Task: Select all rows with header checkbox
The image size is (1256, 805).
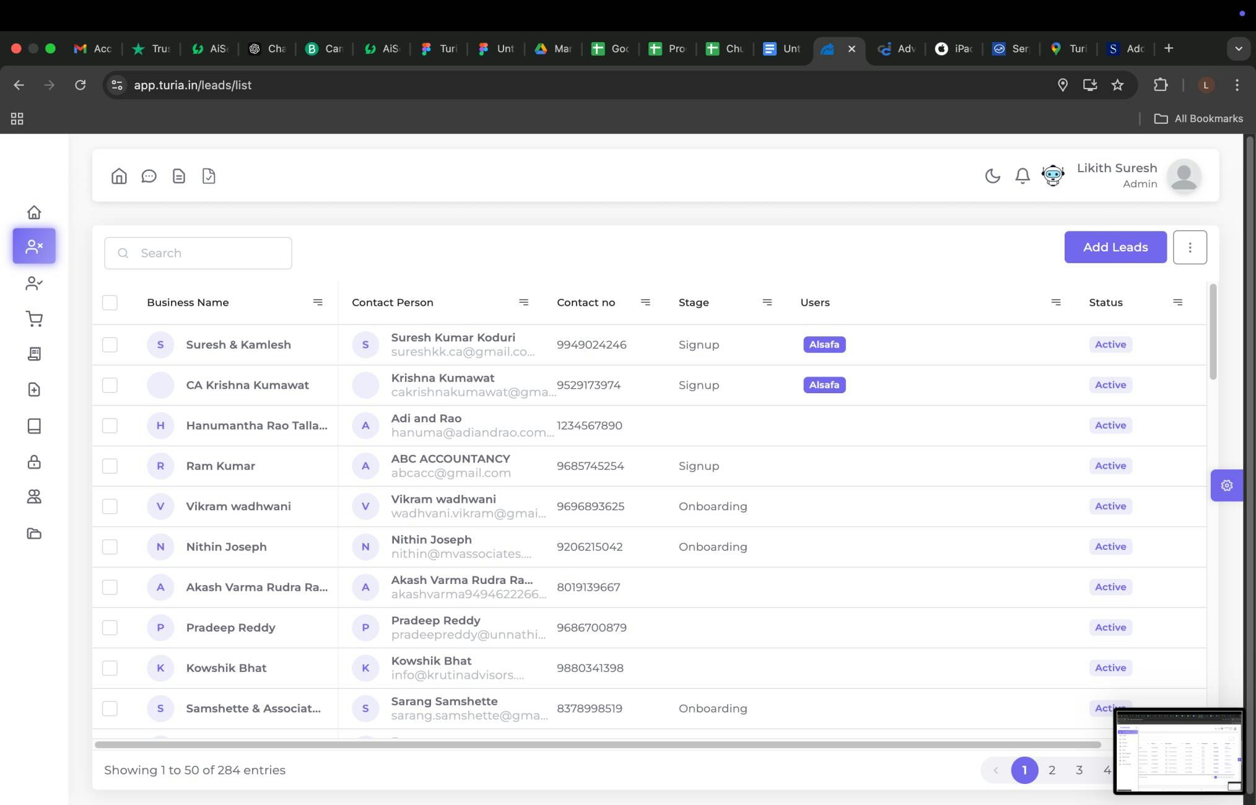Action: click(110, 302)
